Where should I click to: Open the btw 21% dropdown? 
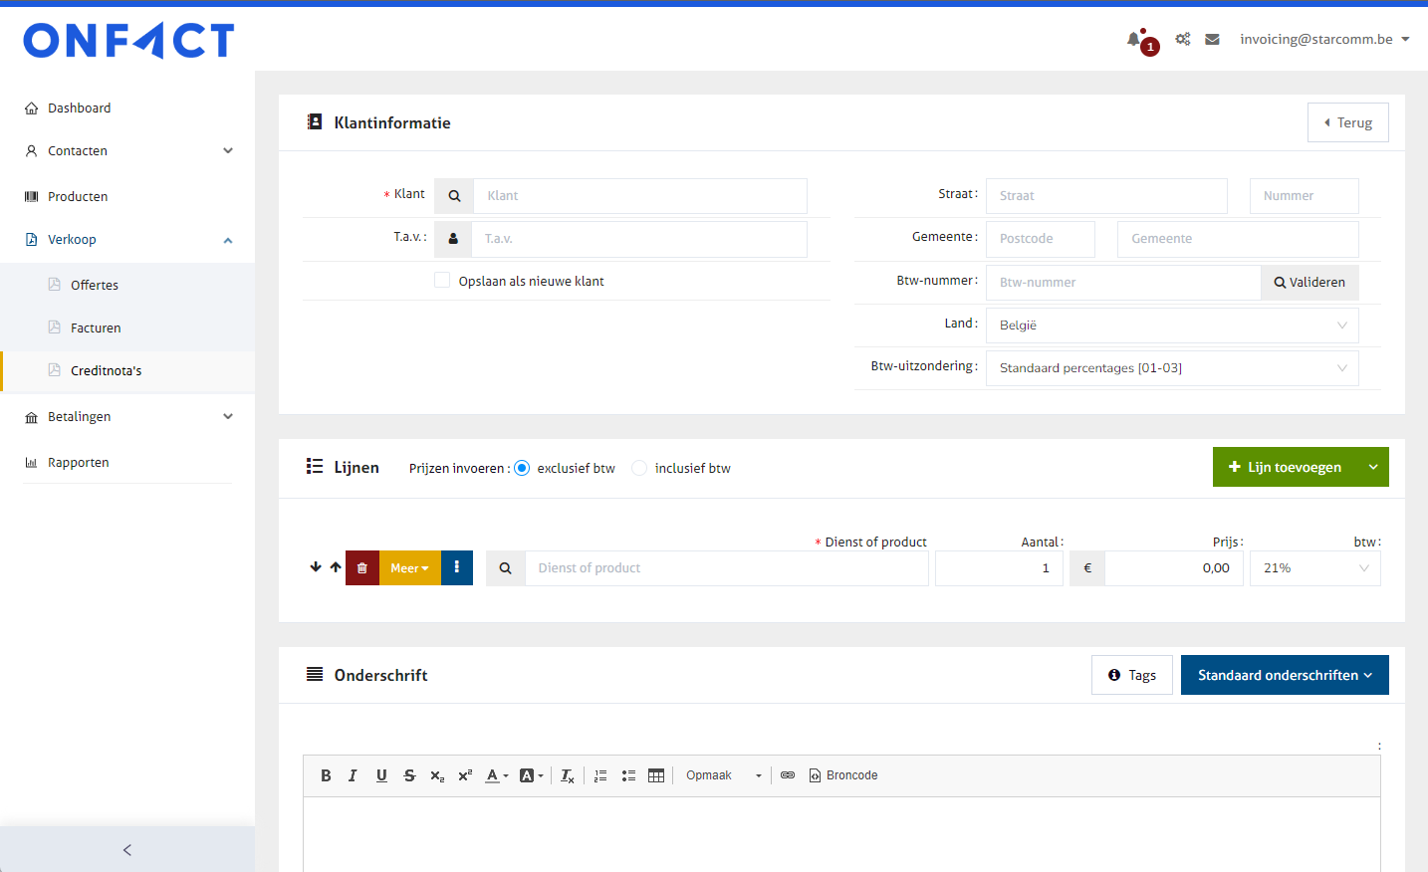[x=1314, y=568]
